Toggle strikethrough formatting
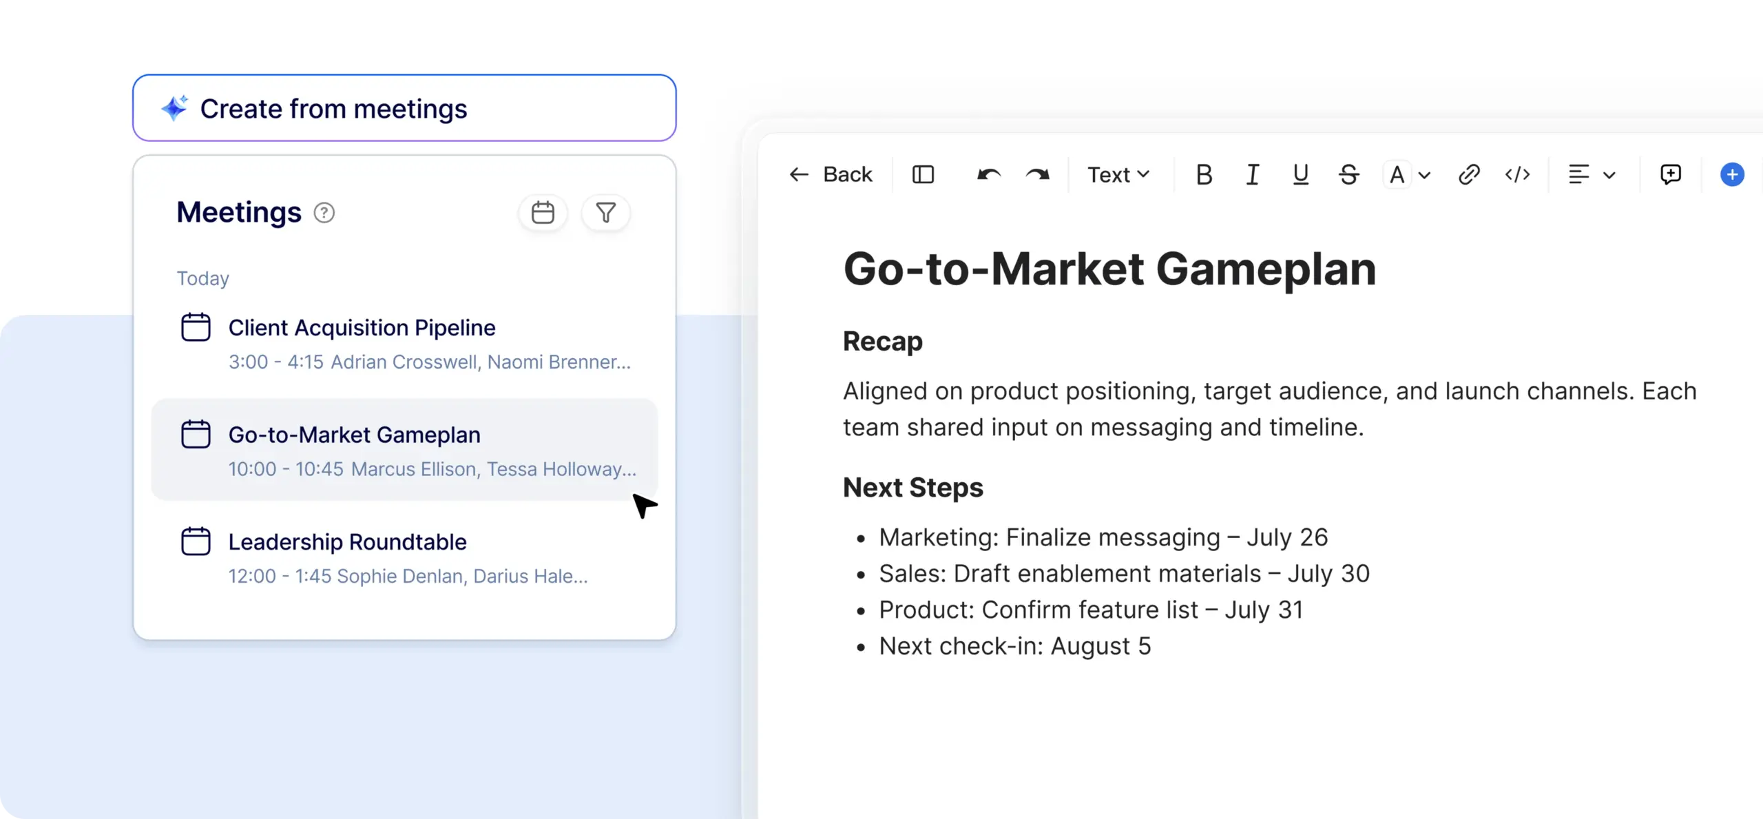 click(x=1348, y=175)
